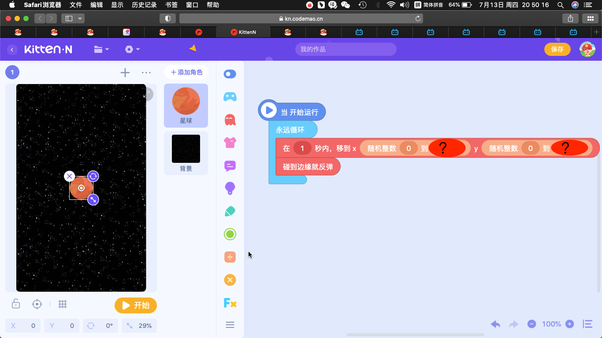The image size is (602, 338).
Task: Click the 保存 save button
Action: tap(557, 49)
